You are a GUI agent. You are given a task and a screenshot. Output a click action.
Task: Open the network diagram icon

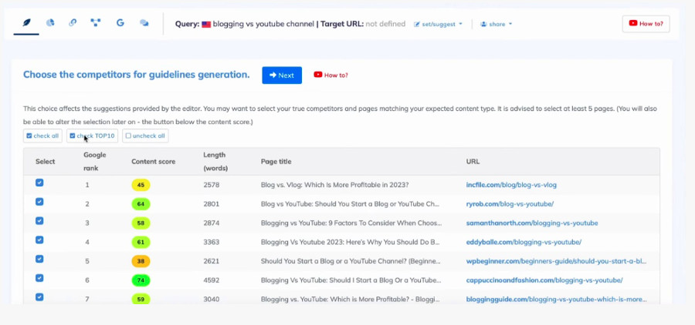pyautogui.click(x=95, y=23)
